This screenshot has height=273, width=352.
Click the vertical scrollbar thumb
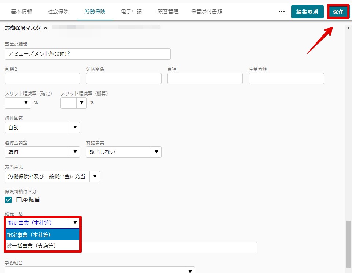coord(348,244)
